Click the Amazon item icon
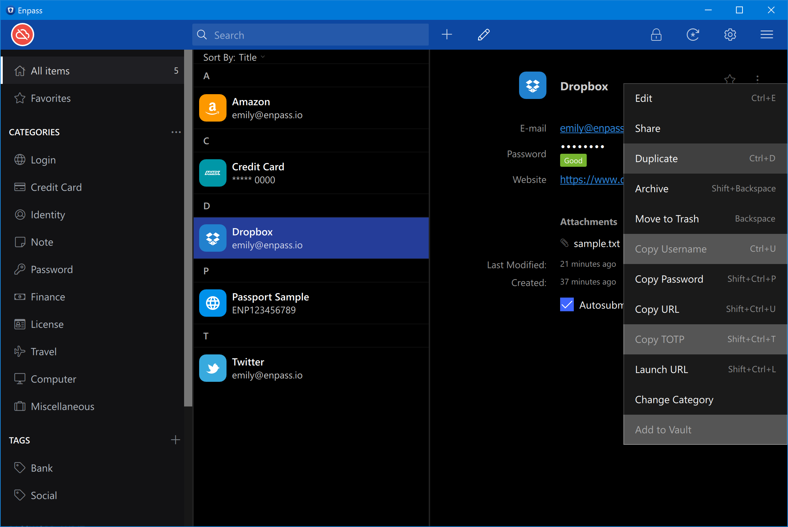This screenshot has height=527, width=788. [x=213, y=108]
